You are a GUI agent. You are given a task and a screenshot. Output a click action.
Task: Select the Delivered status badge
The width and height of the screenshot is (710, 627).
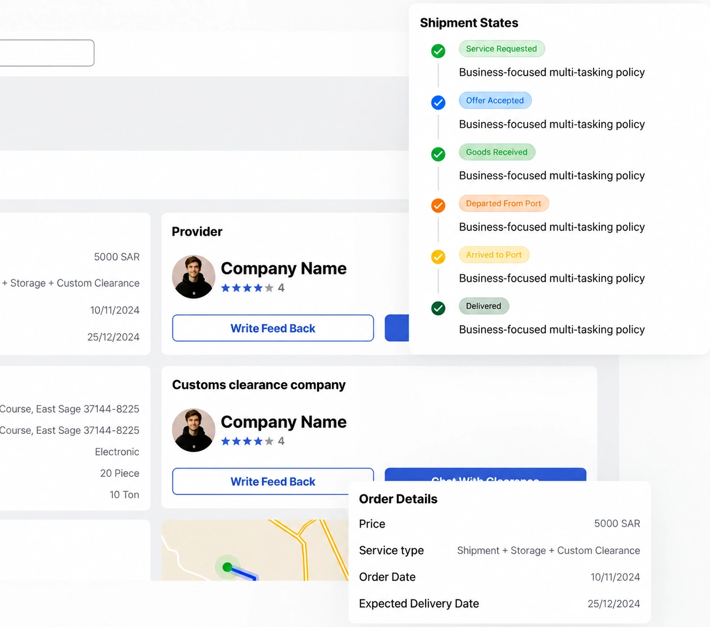pyautogui.click(x=483, y=306)
